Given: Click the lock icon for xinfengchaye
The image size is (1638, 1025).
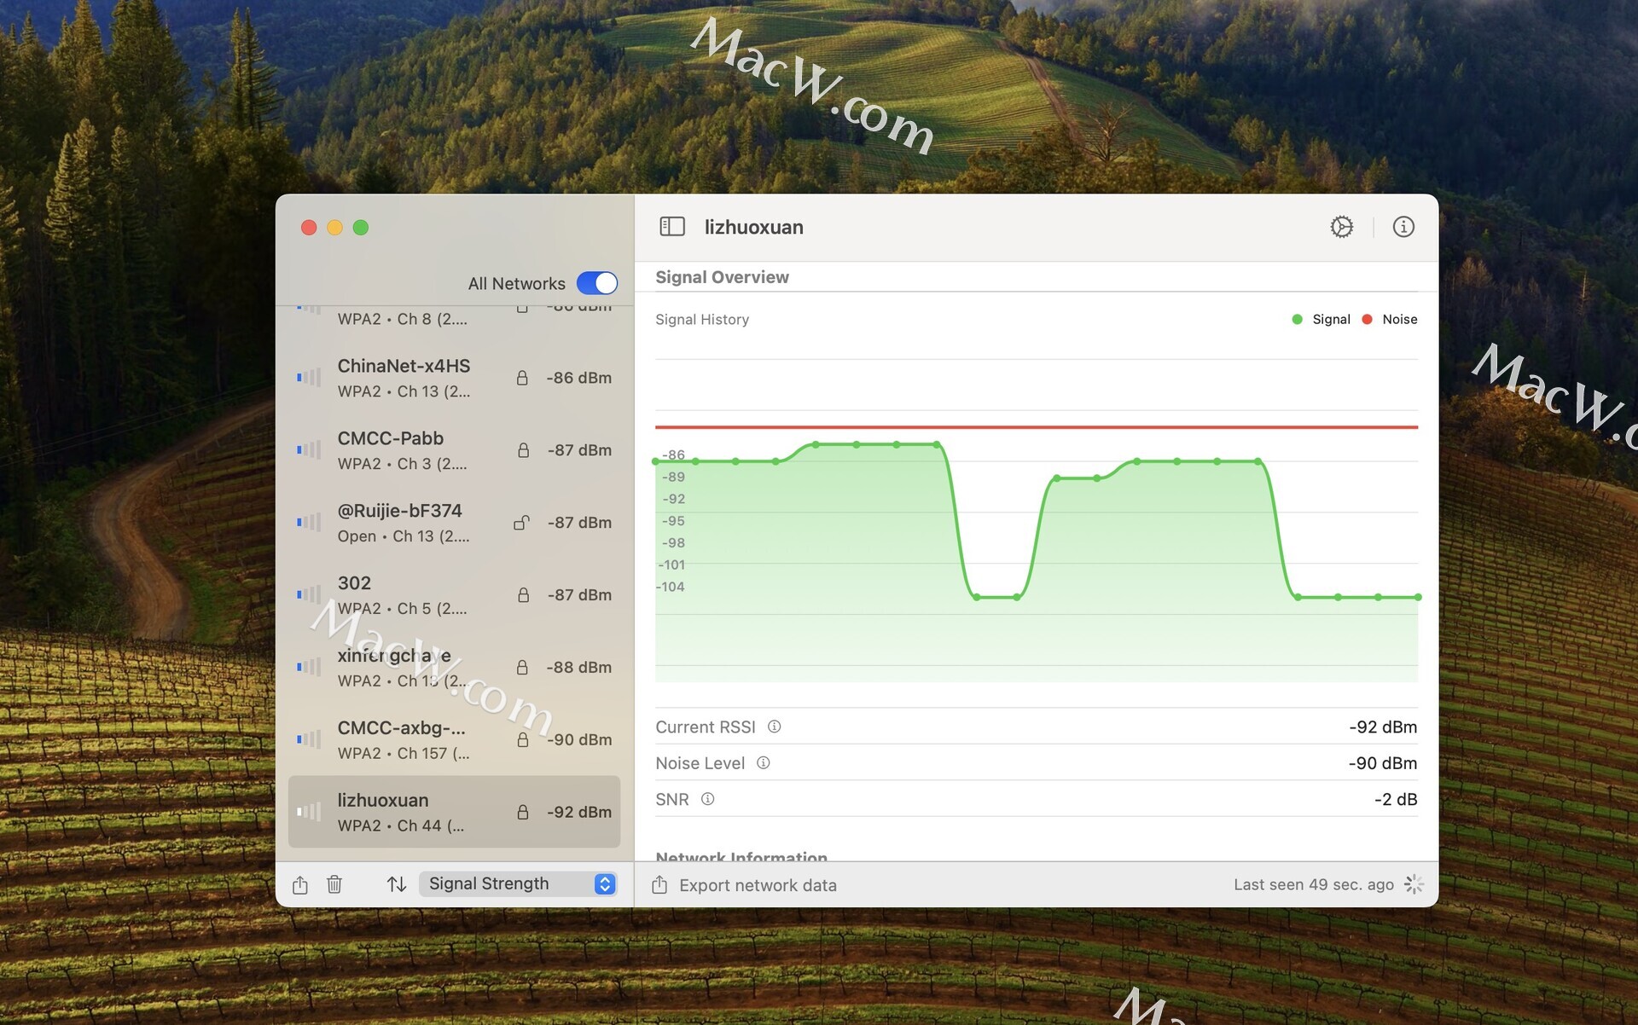Looking at the screenshot, I should tap(522, 668).
